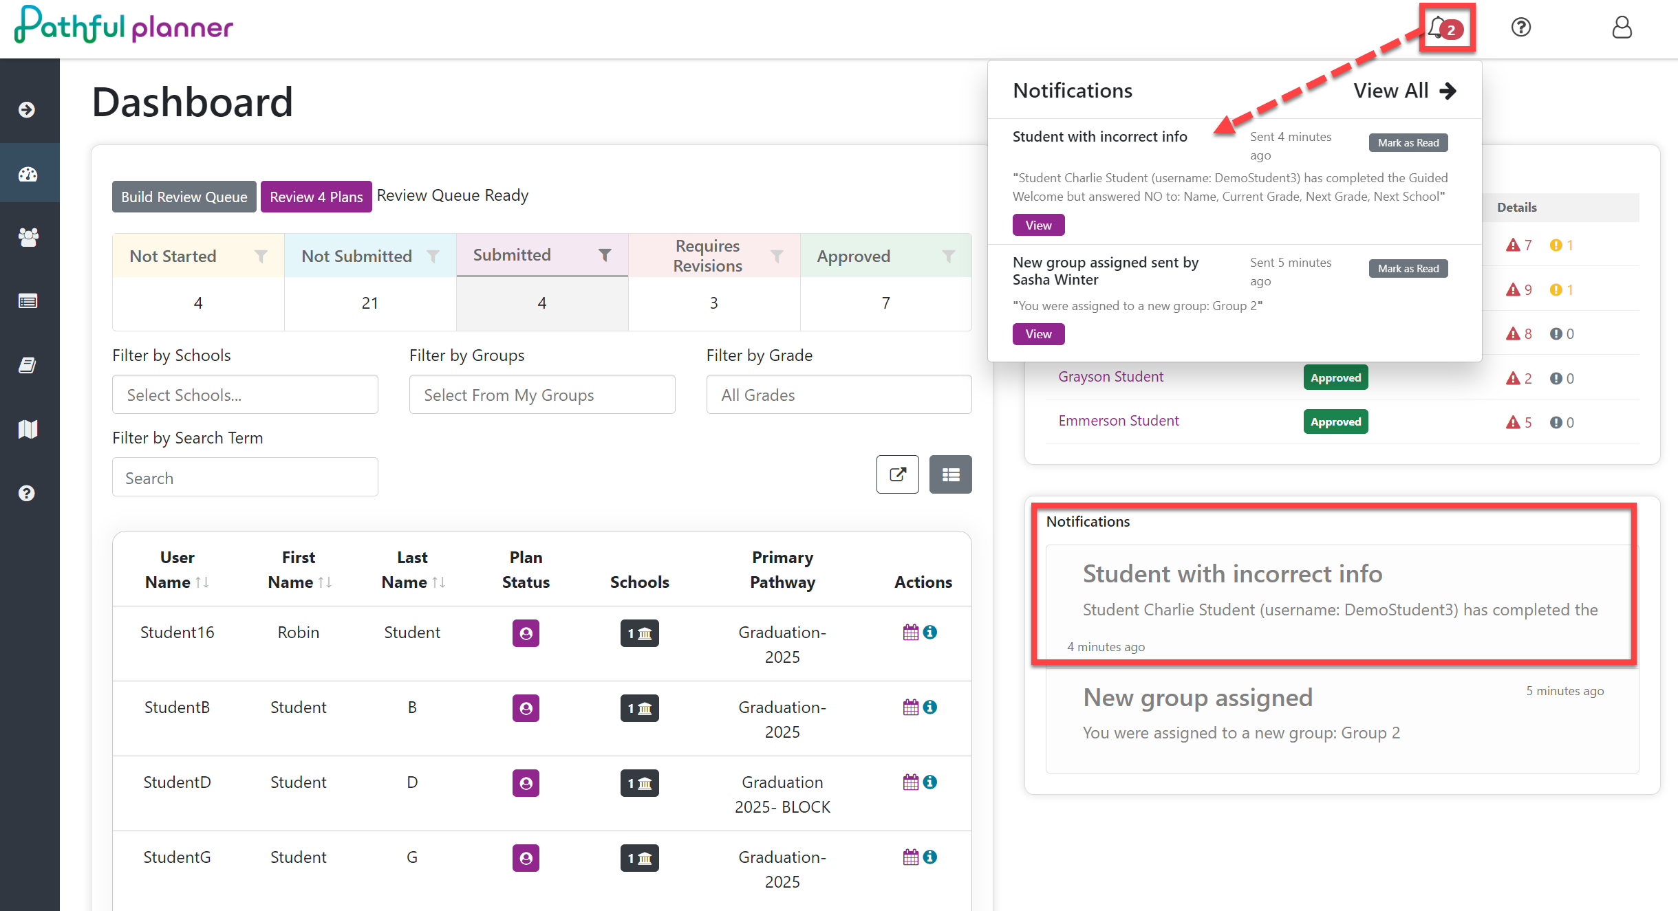This screenshot has height=911, width=1678.
Task: Open the info icon for Student16
Action: point(929,632)
